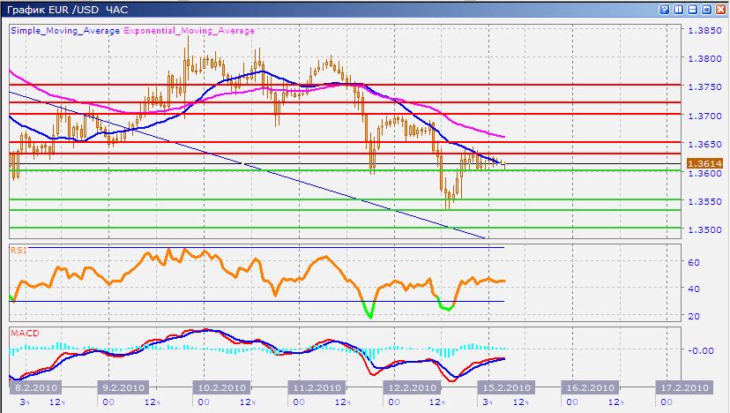Viewport: 730px width, 413px height.
Task: Click the vertical split window icon
Action: tap(678, 10)
